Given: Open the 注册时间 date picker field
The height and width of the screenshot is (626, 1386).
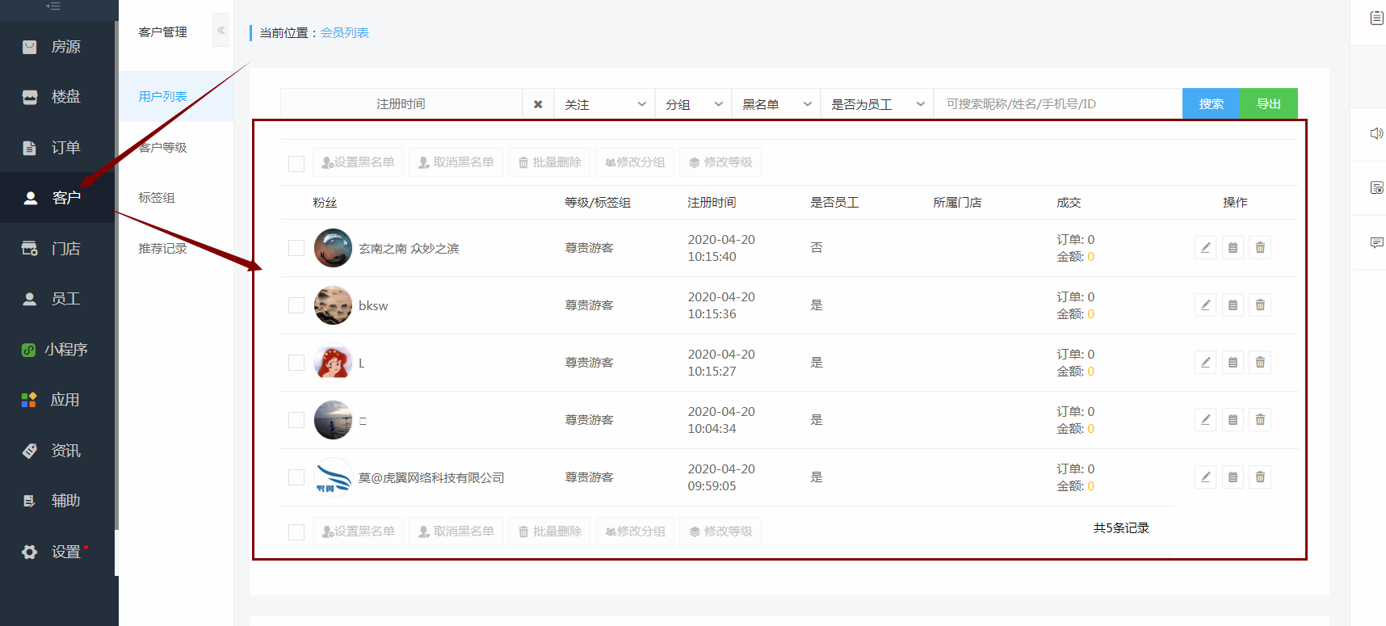Looking at the screenshot, I should [401, 104].
